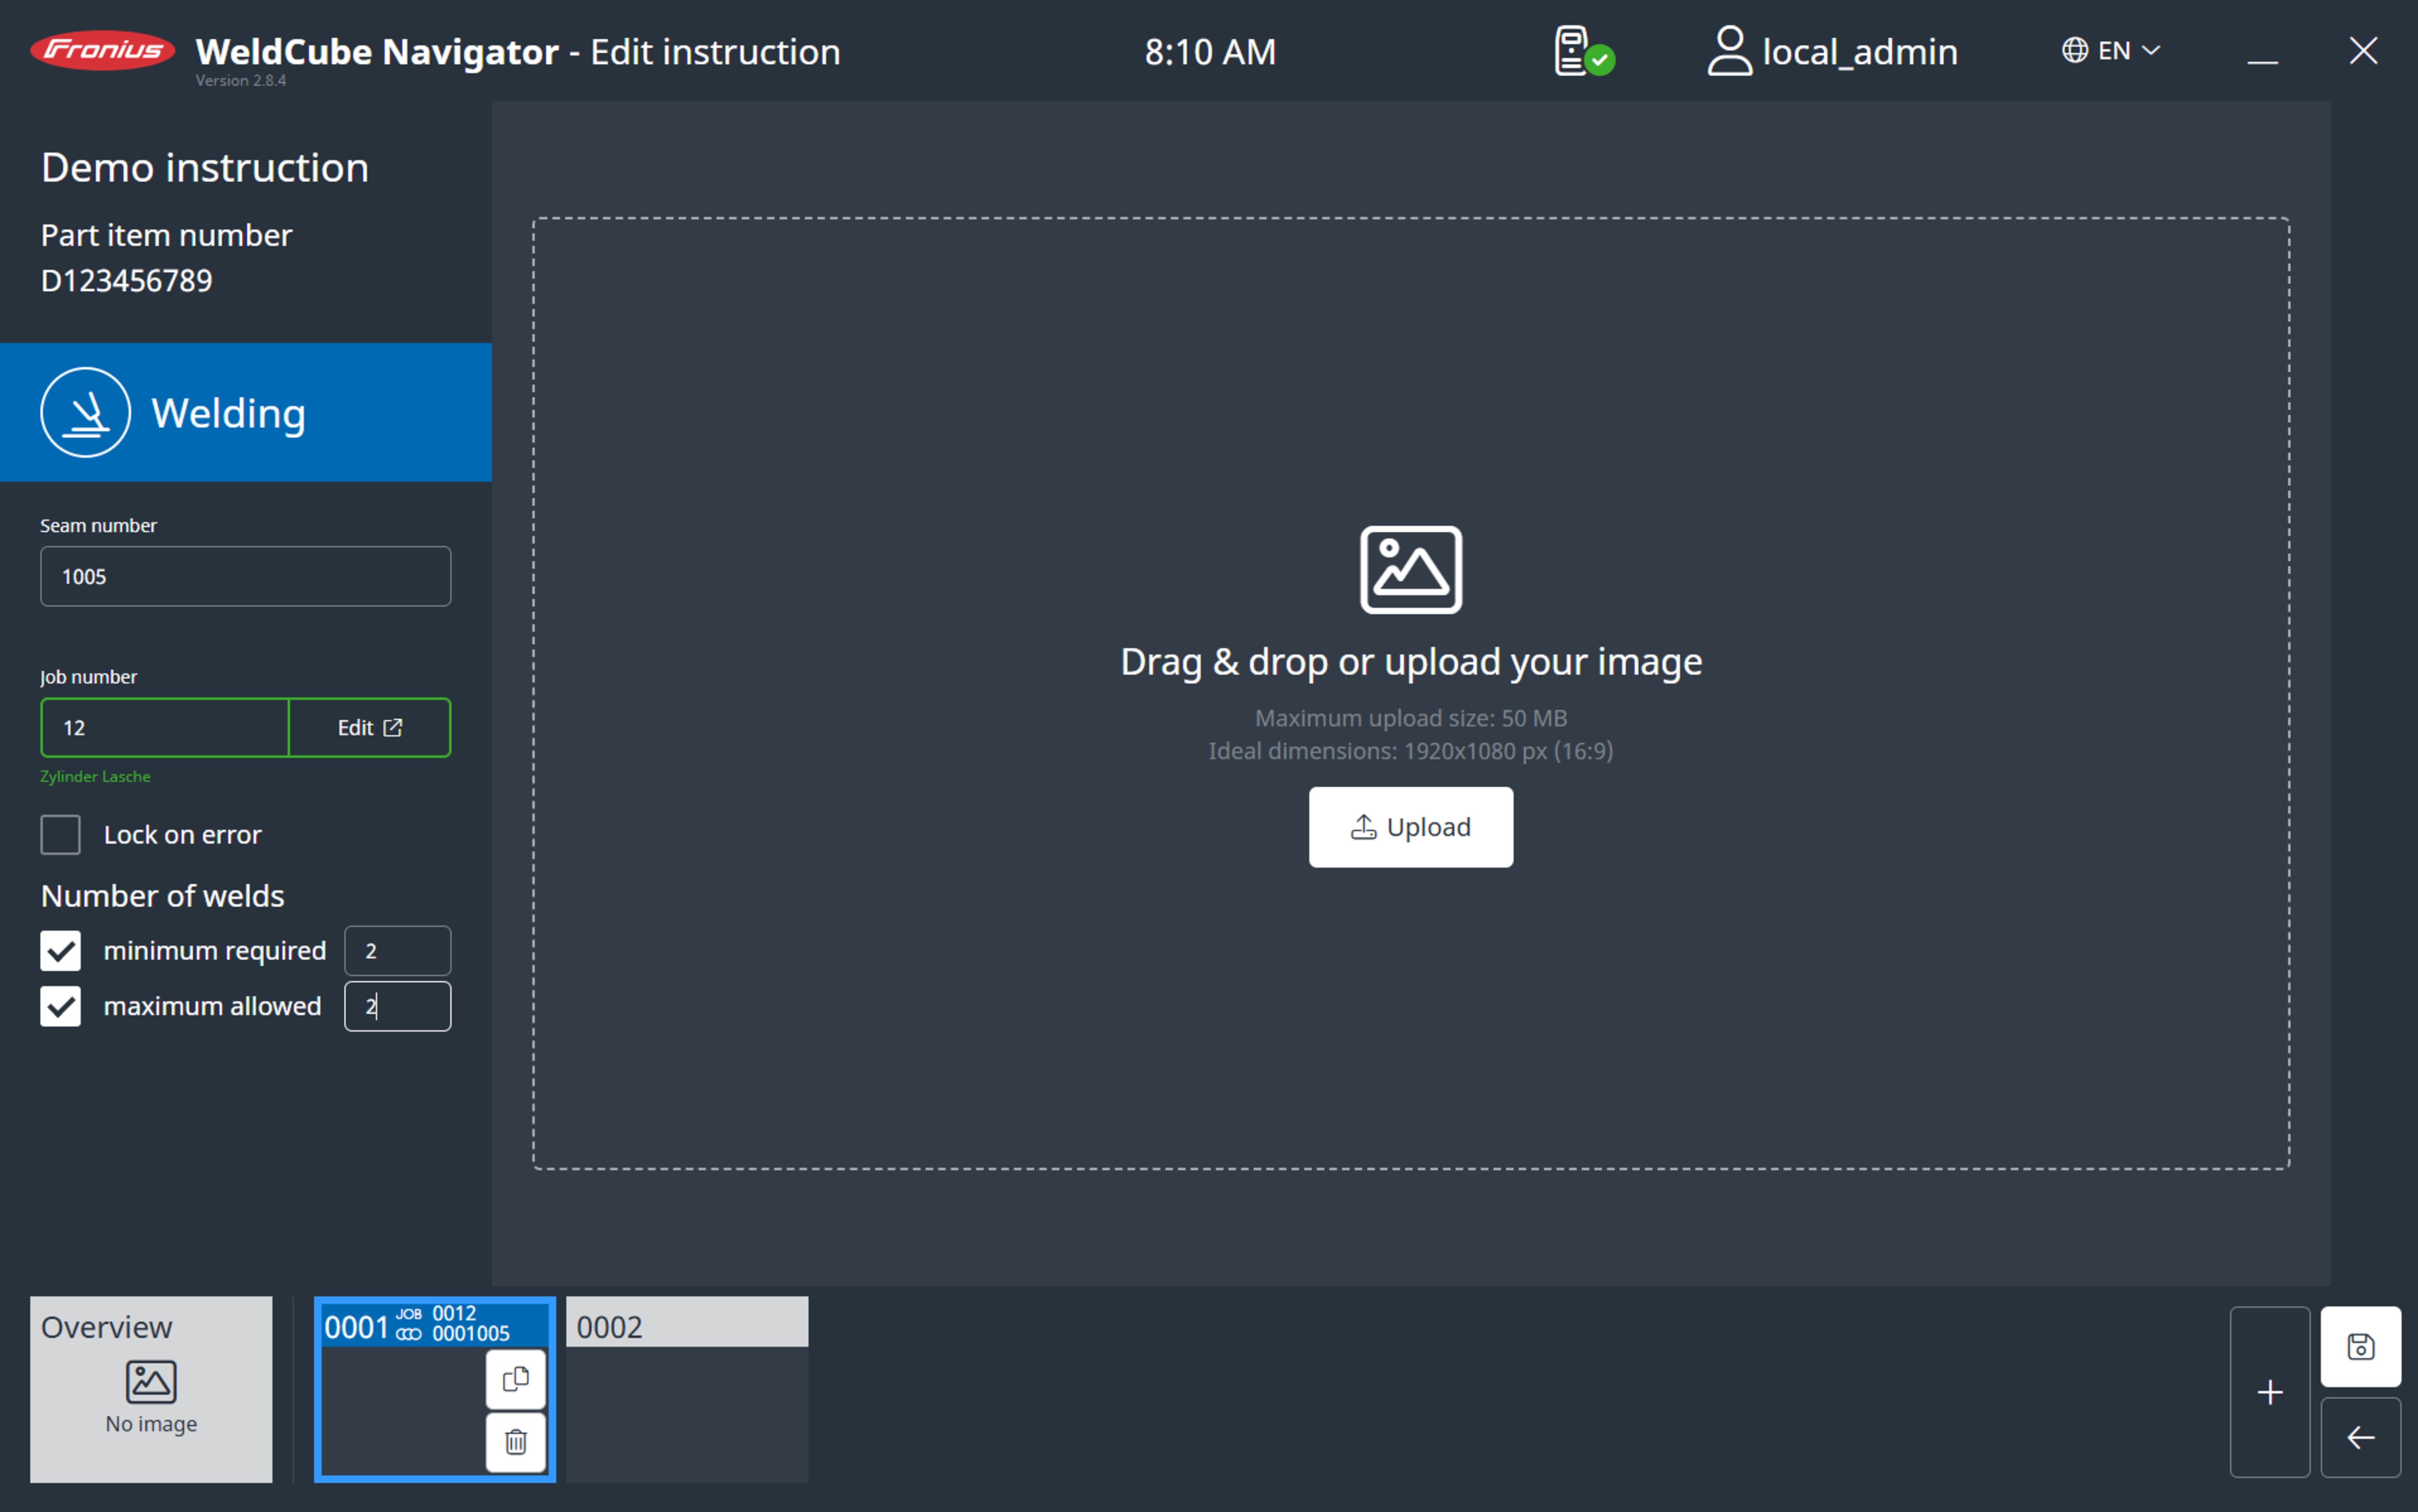Click the minimum required value field
Viewport: 2418px width, 1512px height.
(397, 950)
